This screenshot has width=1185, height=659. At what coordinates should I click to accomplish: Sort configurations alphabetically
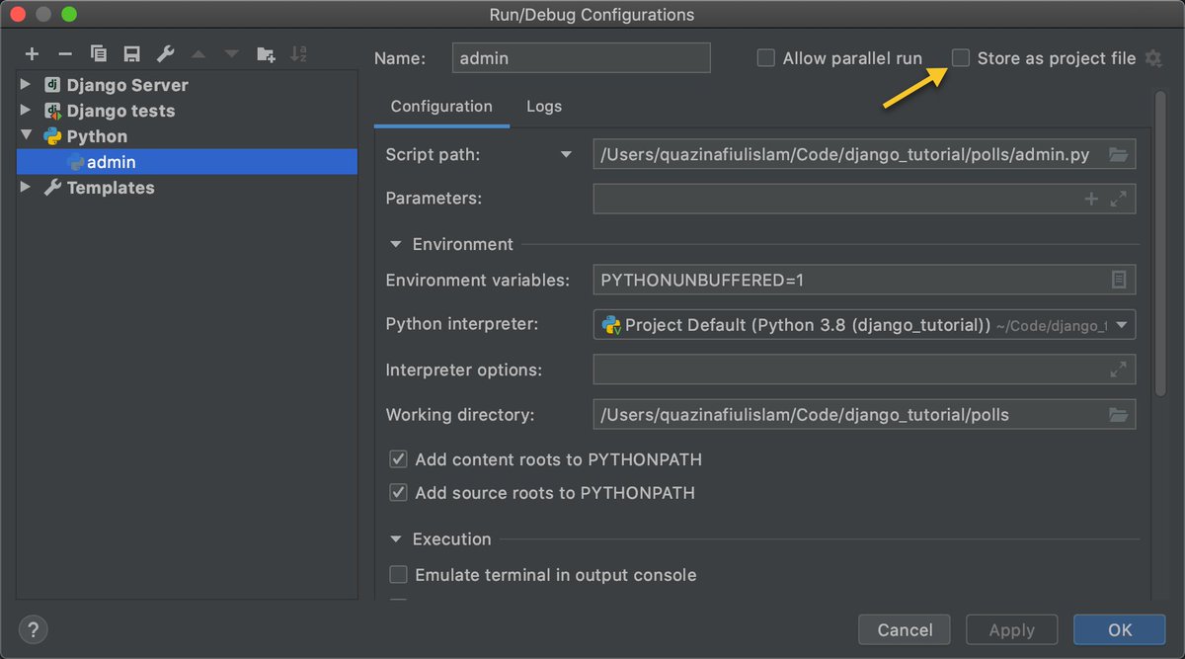[x=298, y=54]
